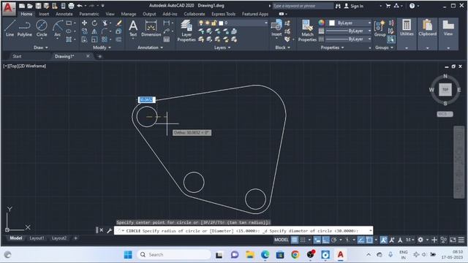Toggle the drawing grid display
Viewport: 468px width, 263px height.
pyautogui.click(x=295, y=240)
